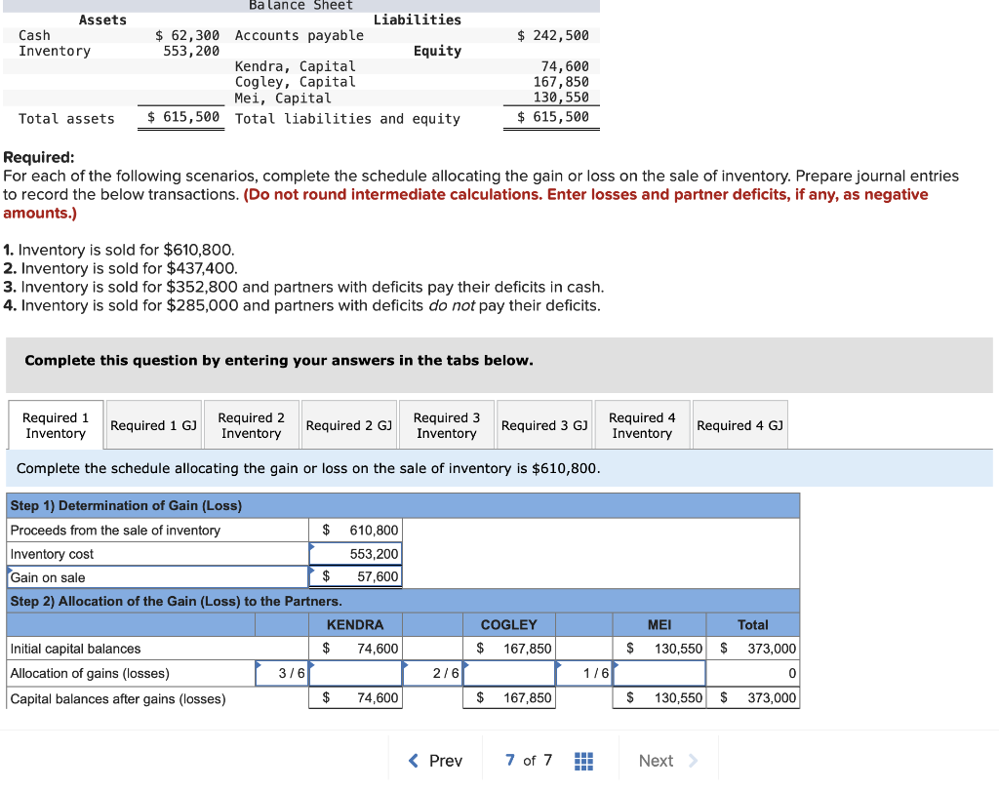Click Mei's allocation of gains input cell
This screenshot has width=999, height=790.
click(659, 673)
